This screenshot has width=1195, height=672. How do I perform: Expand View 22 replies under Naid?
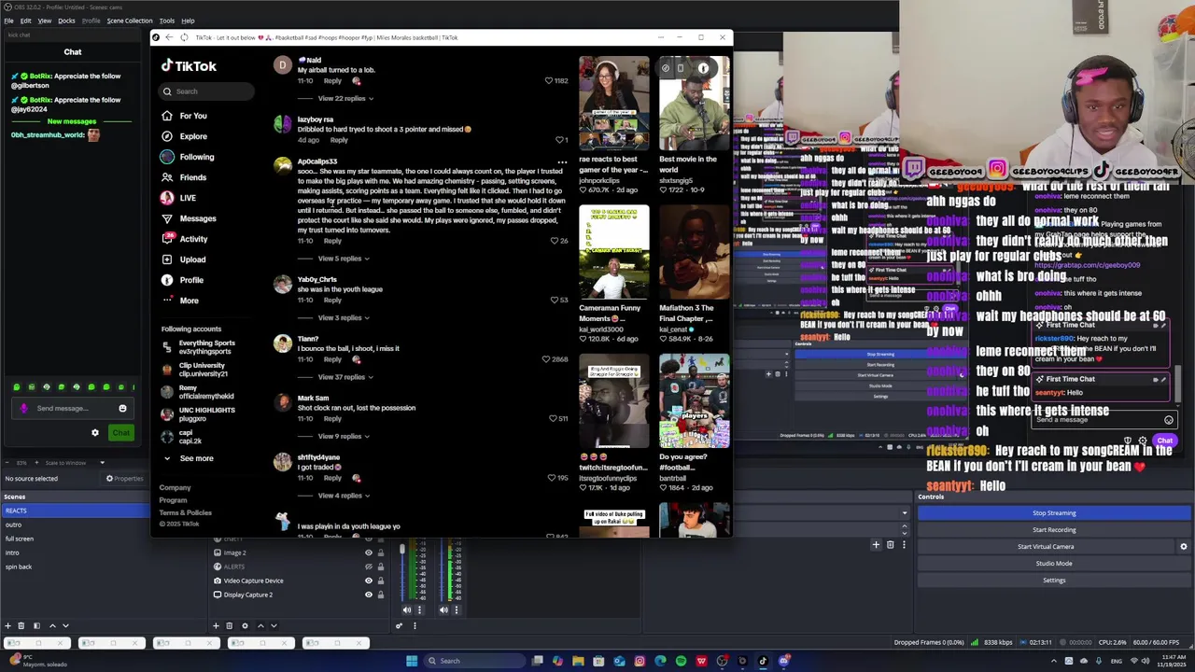pyautogui.click(x=345, y=99)
